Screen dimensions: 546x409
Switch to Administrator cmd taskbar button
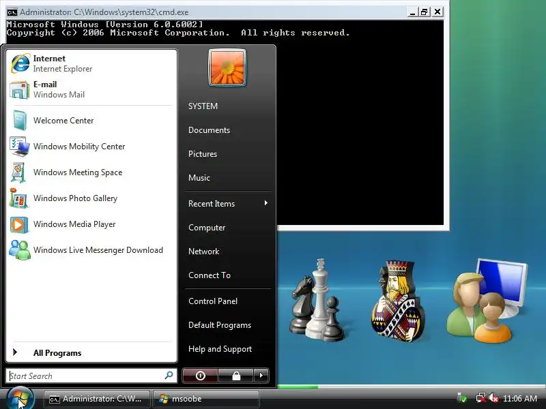[x=97, y=399]
